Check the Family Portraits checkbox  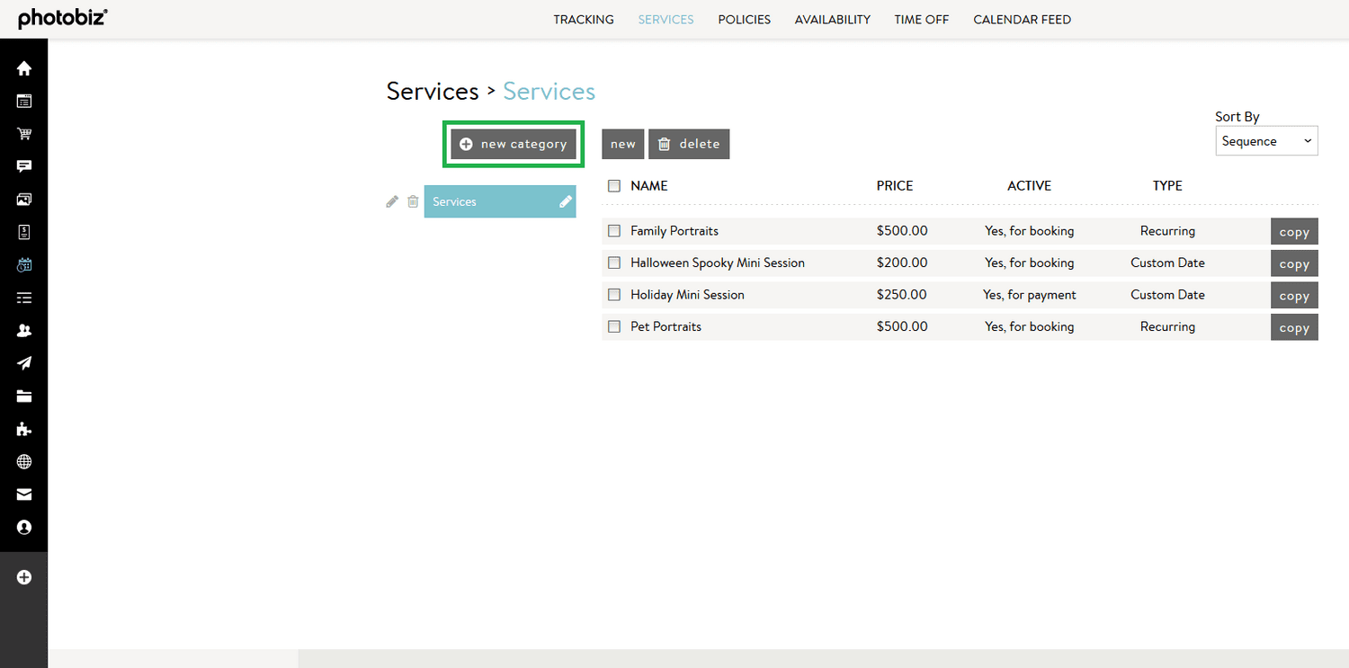point(614,231)
